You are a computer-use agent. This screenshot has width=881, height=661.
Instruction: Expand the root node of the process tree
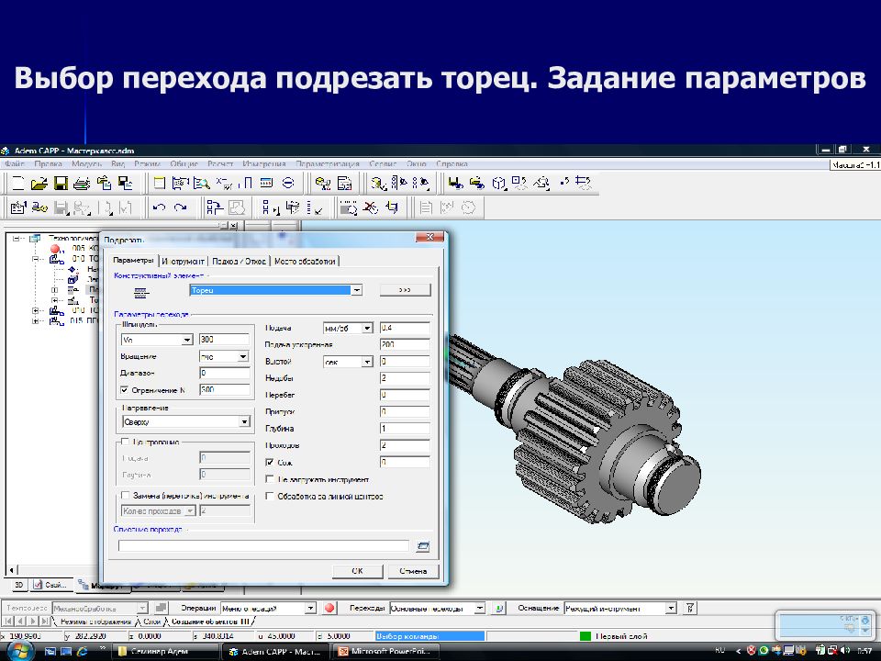17,239
